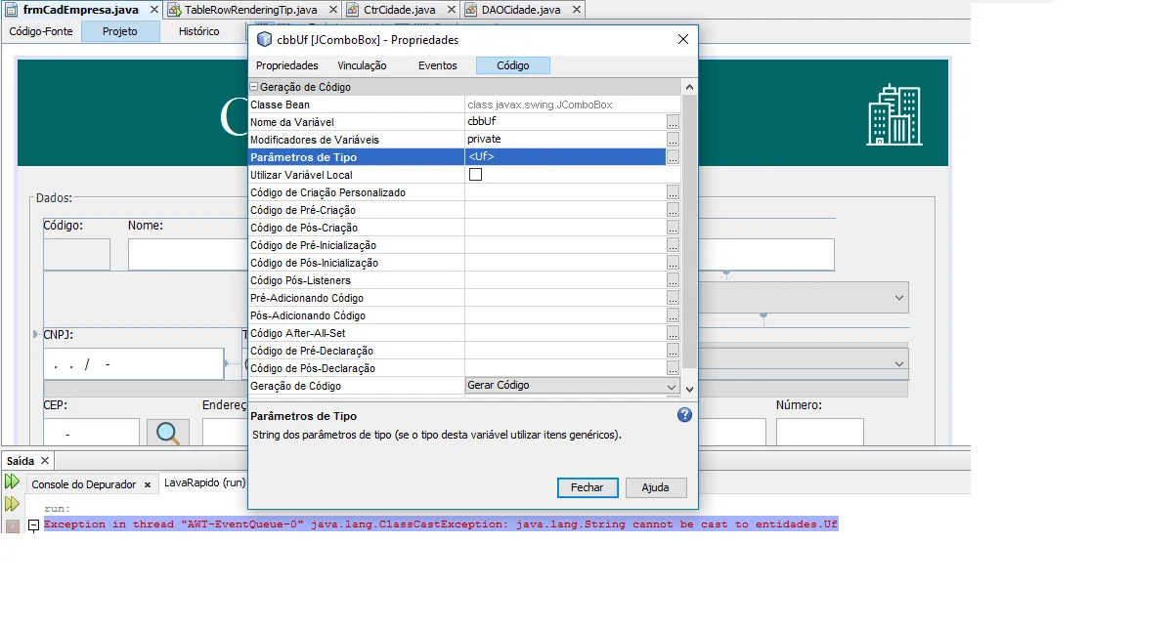Collapse the exception stack trace in output

[x=33, y=525]
